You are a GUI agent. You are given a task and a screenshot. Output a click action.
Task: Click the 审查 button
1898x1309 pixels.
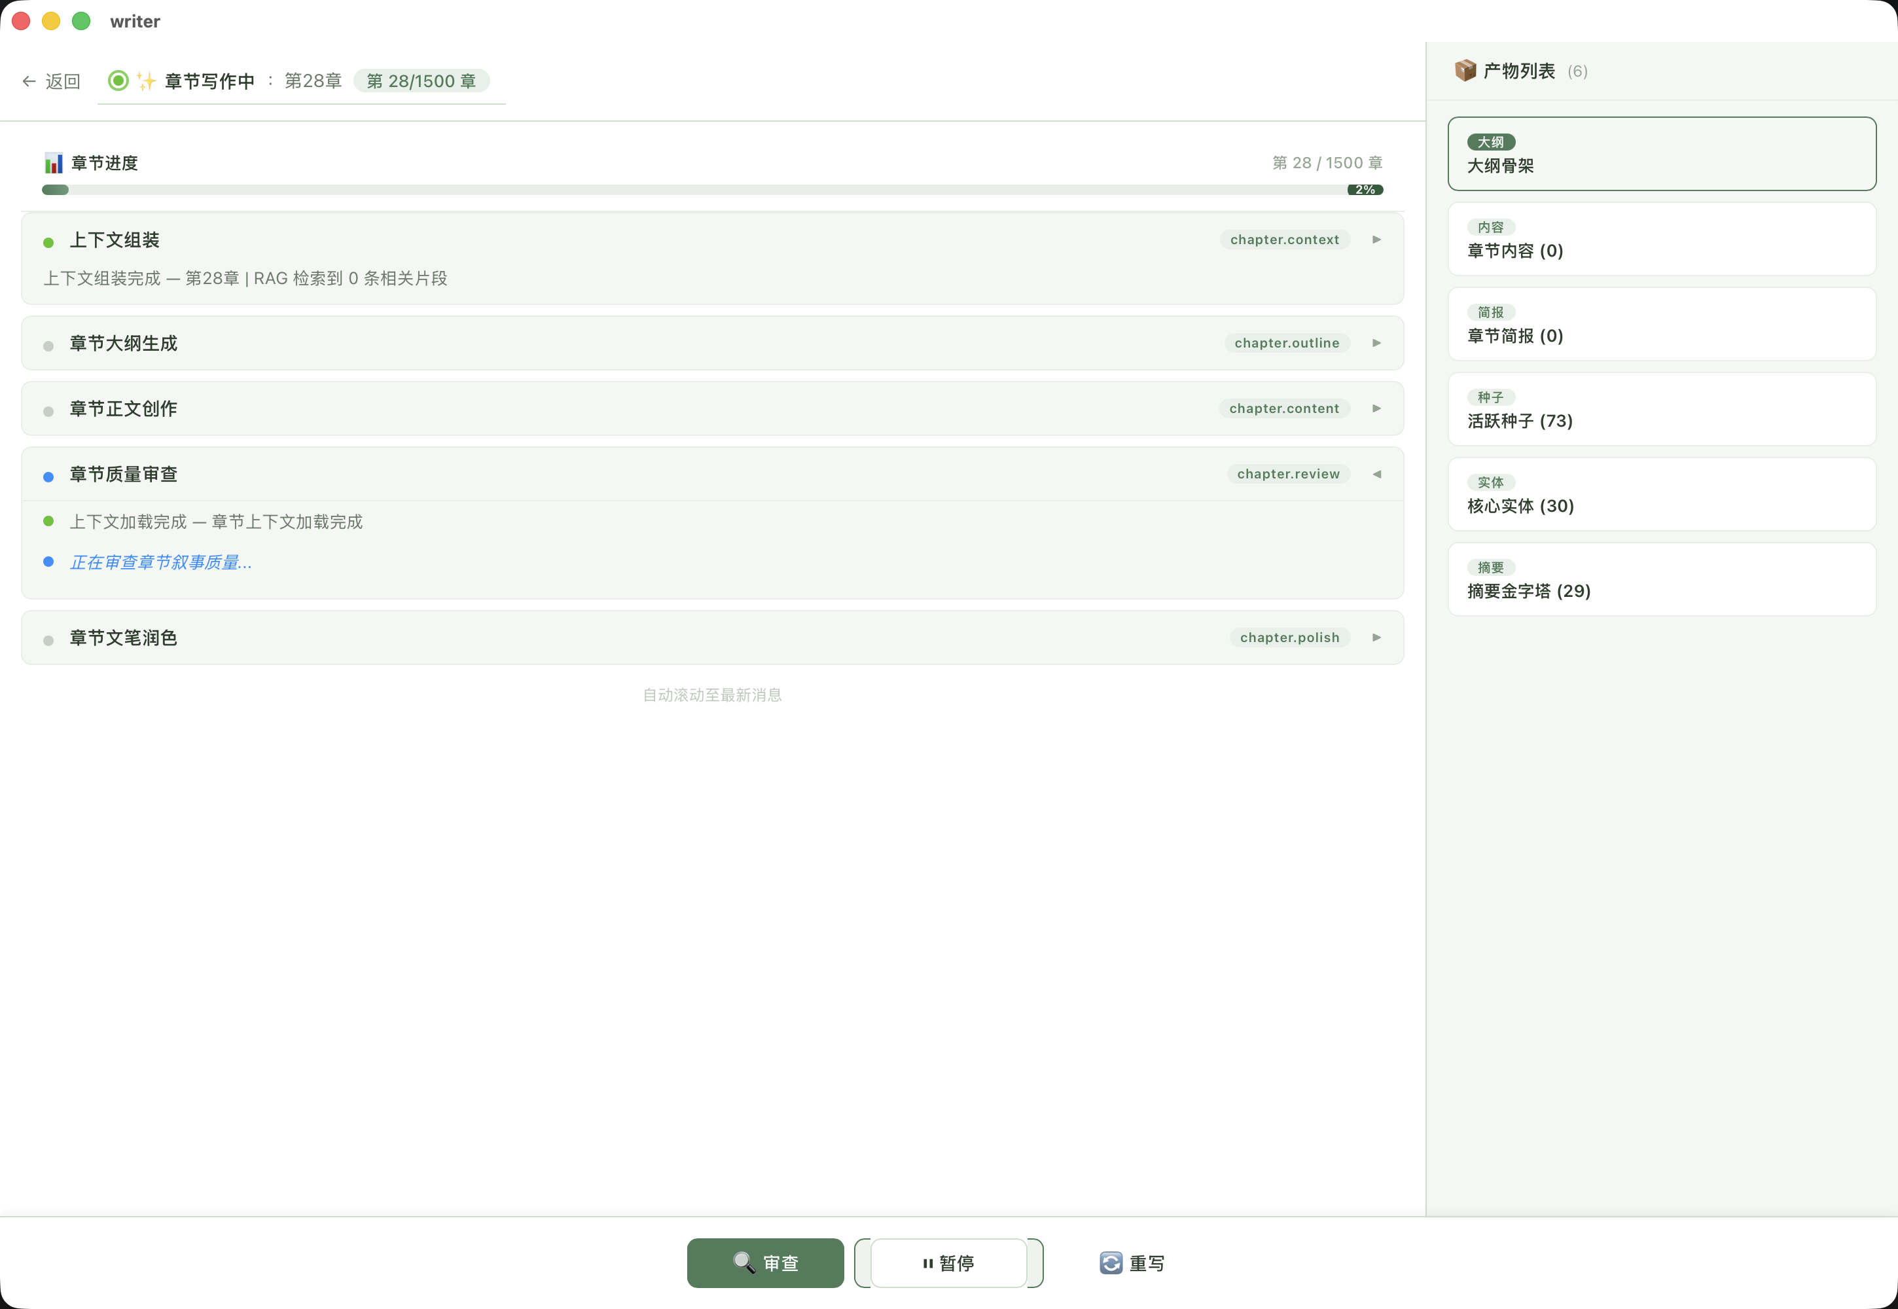coord(765,1263)
